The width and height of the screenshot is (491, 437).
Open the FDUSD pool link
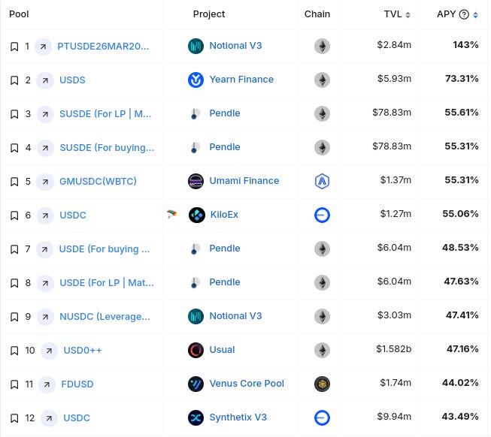(x=77, y=384)
